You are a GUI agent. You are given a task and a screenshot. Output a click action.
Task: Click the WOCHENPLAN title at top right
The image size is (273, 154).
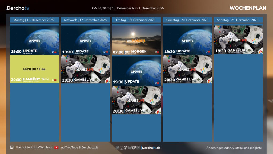click(x=248, y=8)
